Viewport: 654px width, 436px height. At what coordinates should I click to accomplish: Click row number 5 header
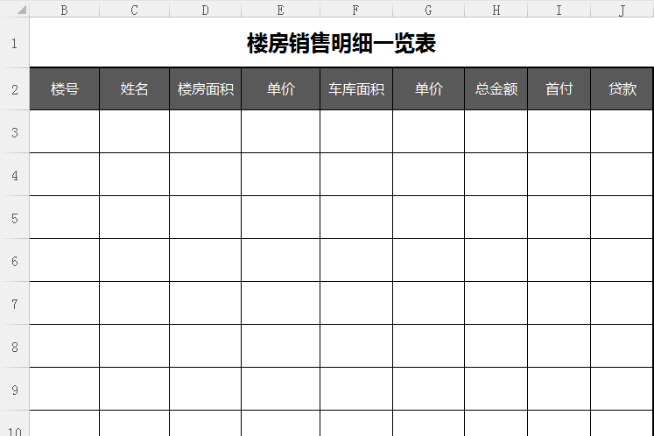pyautogui.click(x=14, y=217)
